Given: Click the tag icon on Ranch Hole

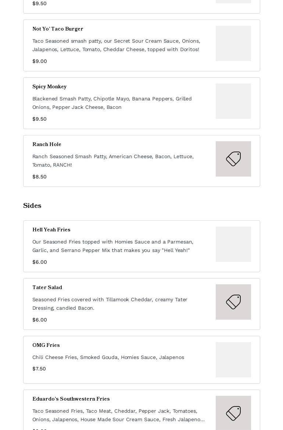Looking at the screenshot, I should click(233, 159).
